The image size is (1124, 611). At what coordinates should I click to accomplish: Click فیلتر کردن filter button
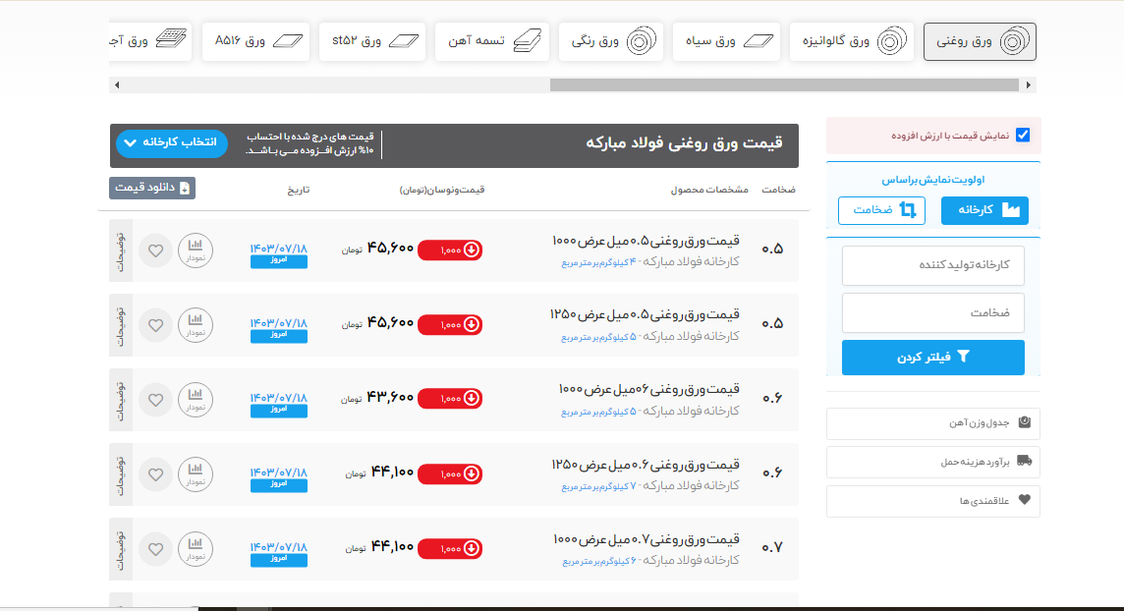932,358
